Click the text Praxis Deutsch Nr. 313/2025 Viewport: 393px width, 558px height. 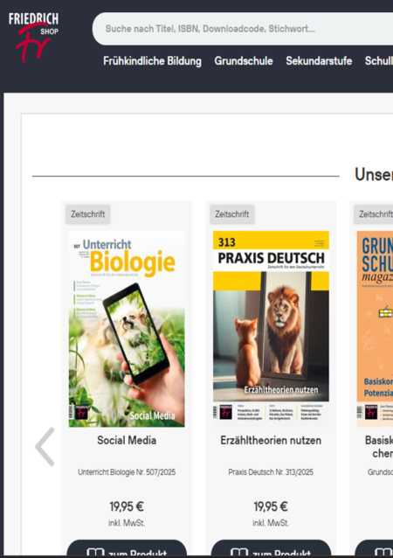[x=271, y=472]
